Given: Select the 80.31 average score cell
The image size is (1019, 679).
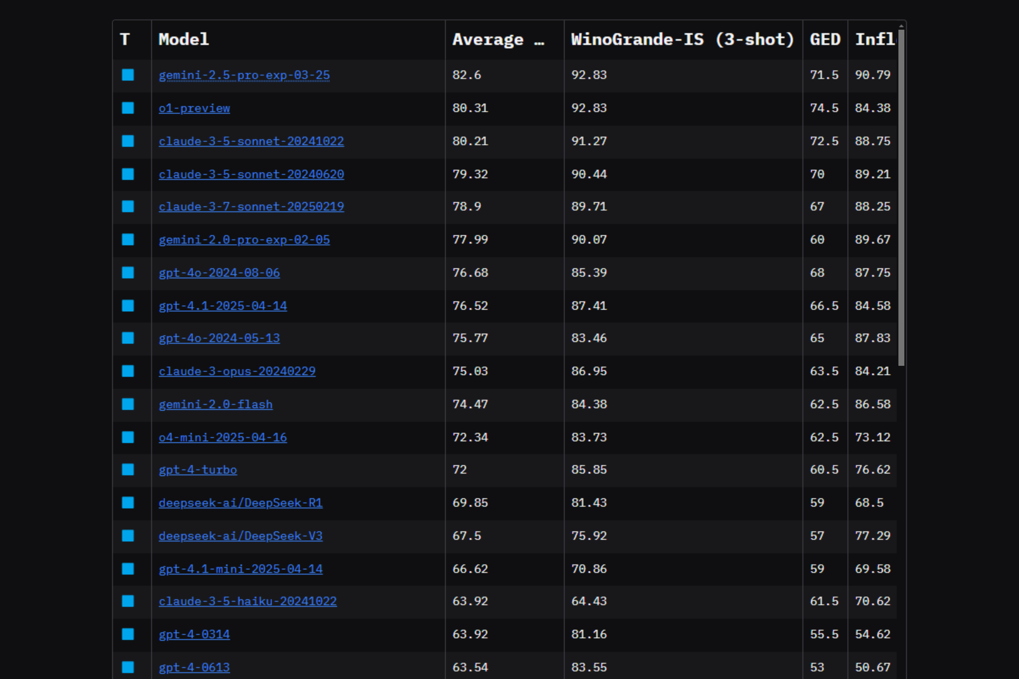Looking at the screenshot, I should (x=504, y=108).
